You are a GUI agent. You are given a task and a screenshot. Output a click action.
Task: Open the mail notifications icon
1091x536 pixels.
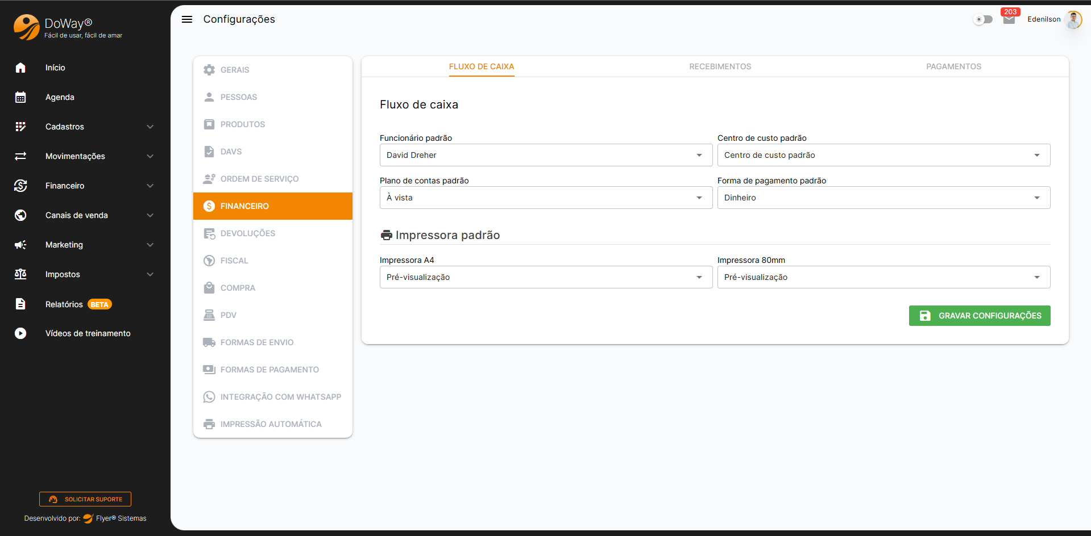click(x=1009, y=20)
